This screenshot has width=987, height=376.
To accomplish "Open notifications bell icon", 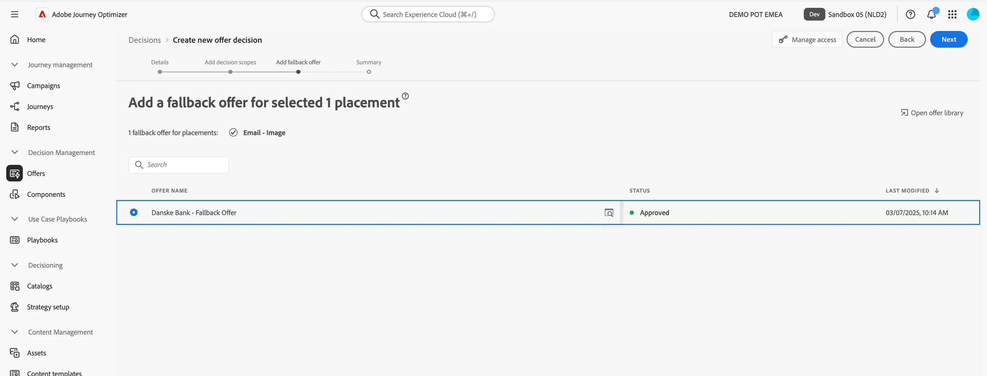I will coord(931,15).
